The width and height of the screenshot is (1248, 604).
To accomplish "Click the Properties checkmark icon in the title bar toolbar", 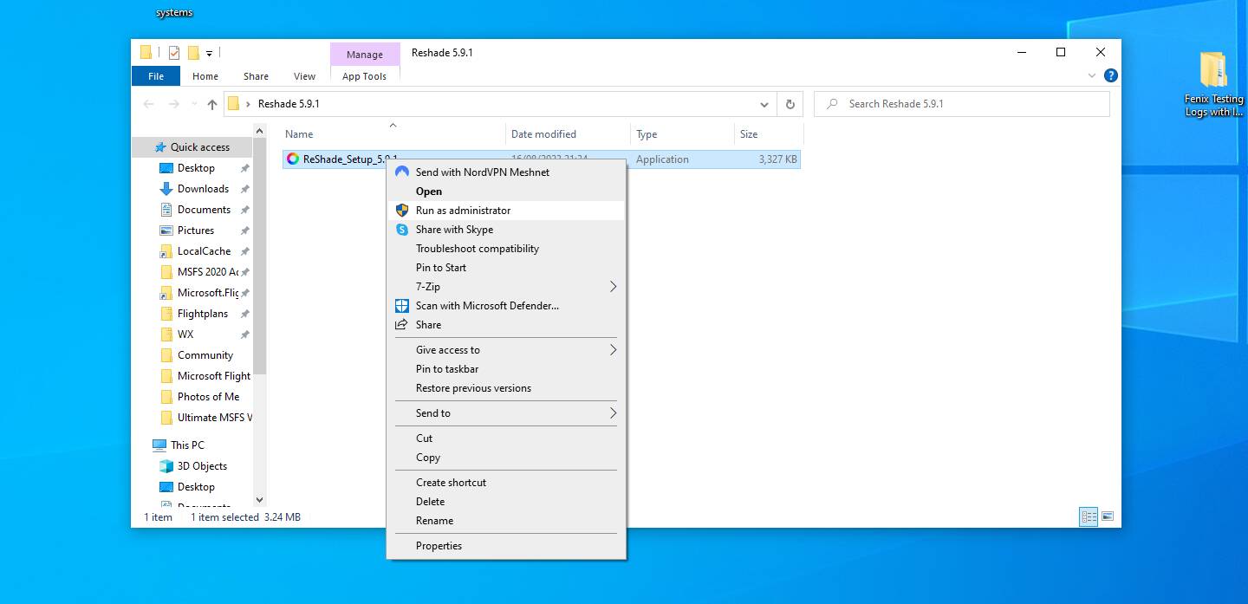I will [174, 53].
